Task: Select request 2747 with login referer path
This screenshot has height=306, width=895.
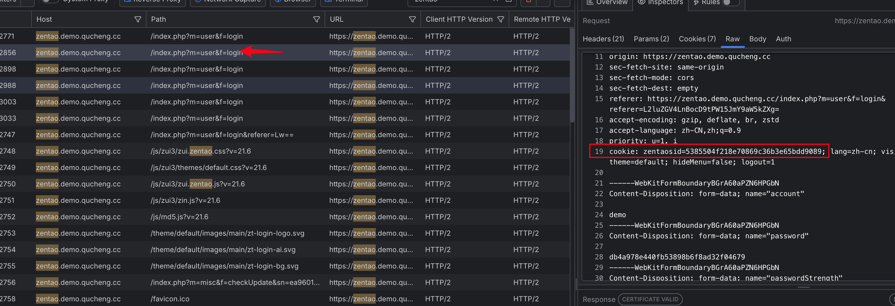Action: pos(222,135)
